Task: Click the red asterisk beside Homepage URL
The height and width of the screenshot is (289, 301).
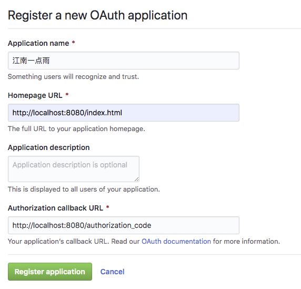Action: click(67, 95)
